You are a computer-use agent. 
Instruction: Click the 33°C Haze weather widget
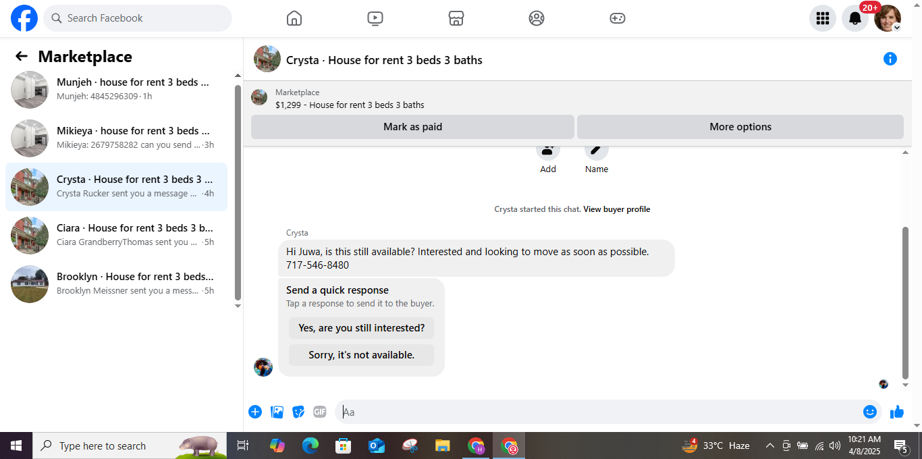click(716, 446)
